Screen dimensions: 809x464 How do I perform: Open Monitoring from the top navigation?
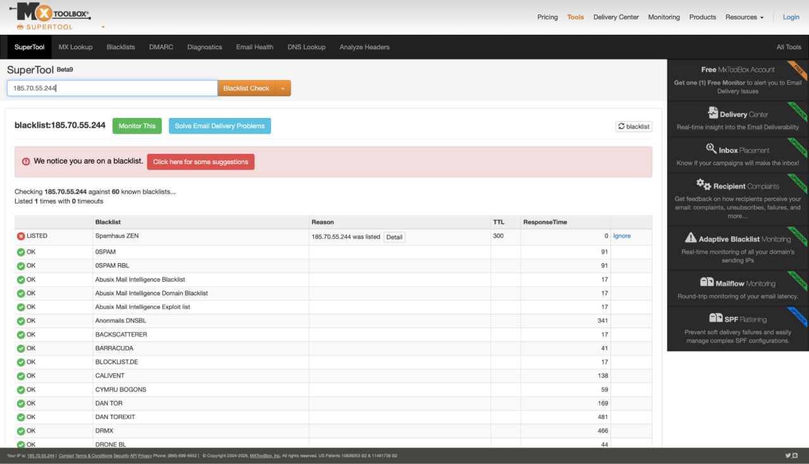[664, 17]
